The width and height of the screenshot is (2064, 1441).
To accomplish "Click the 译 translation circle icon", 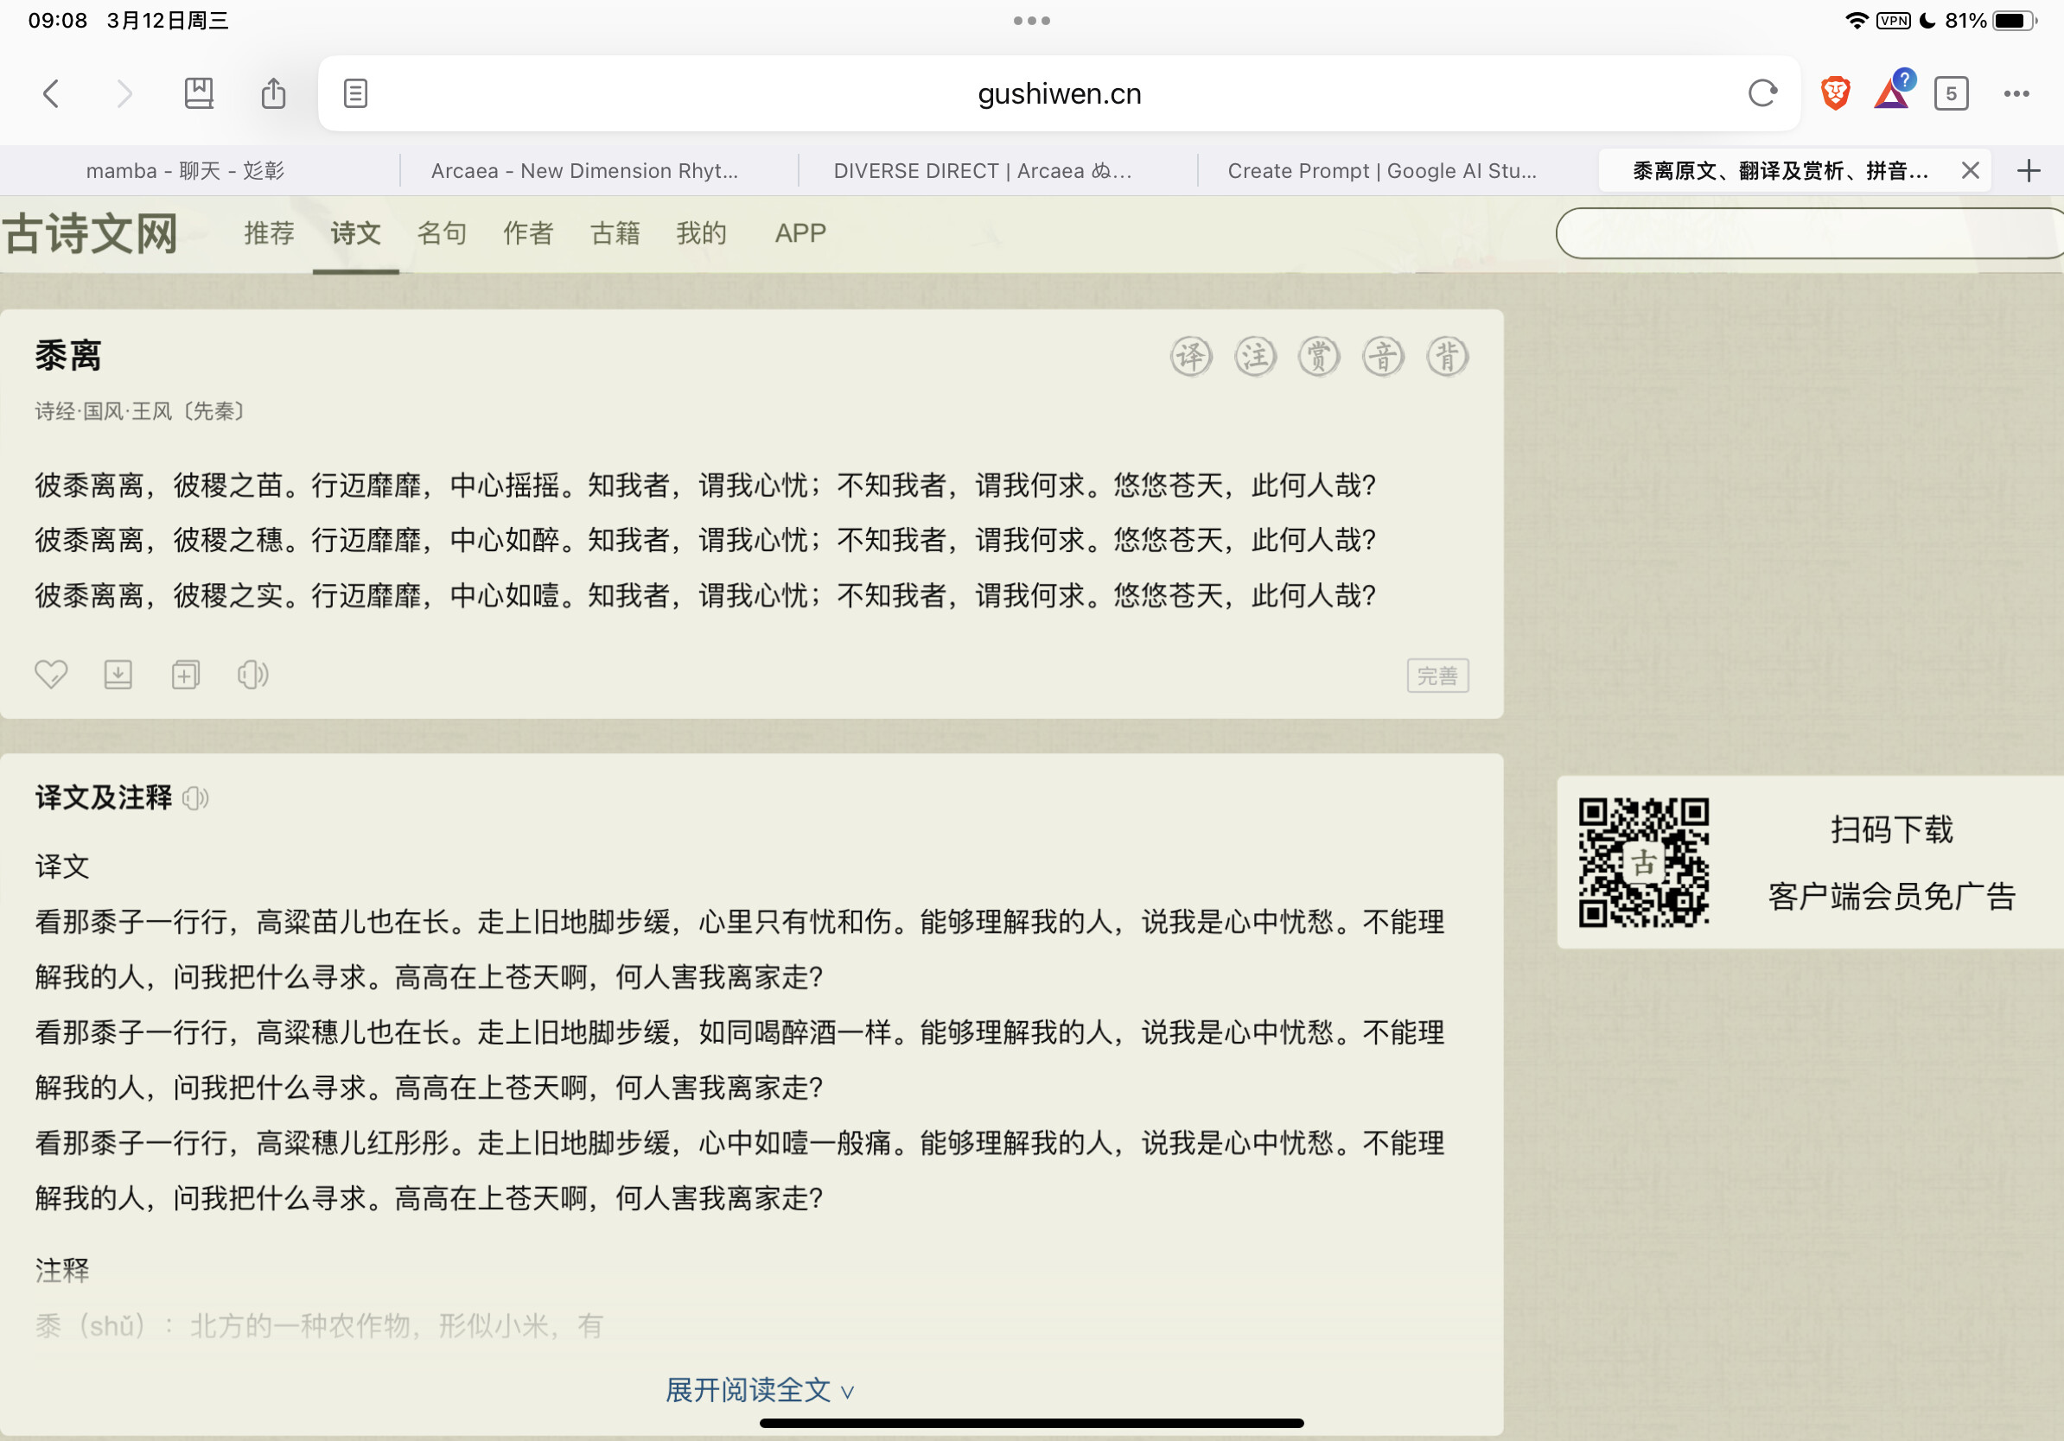I will (x=1191, y=357).
